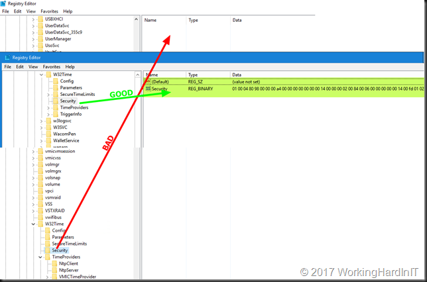Collapse the W32Time key in the front window
Screen dimensions: 427x282
[x=41, y=75]
